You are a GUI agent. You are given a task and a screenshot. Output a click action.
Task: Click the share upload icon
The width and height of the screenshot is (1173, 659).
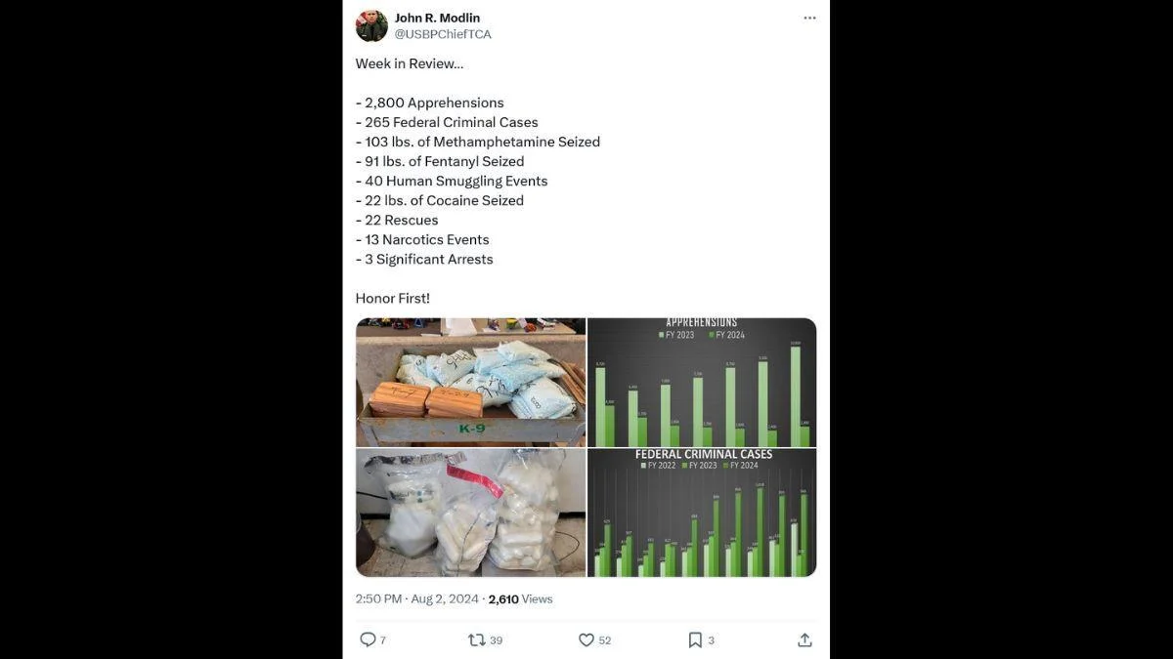[804, 639]
